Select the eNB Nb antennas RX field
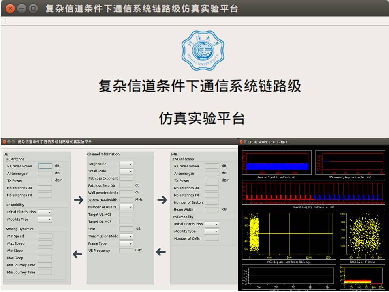This screenshot has width=389, height=292. click(212, 188)
